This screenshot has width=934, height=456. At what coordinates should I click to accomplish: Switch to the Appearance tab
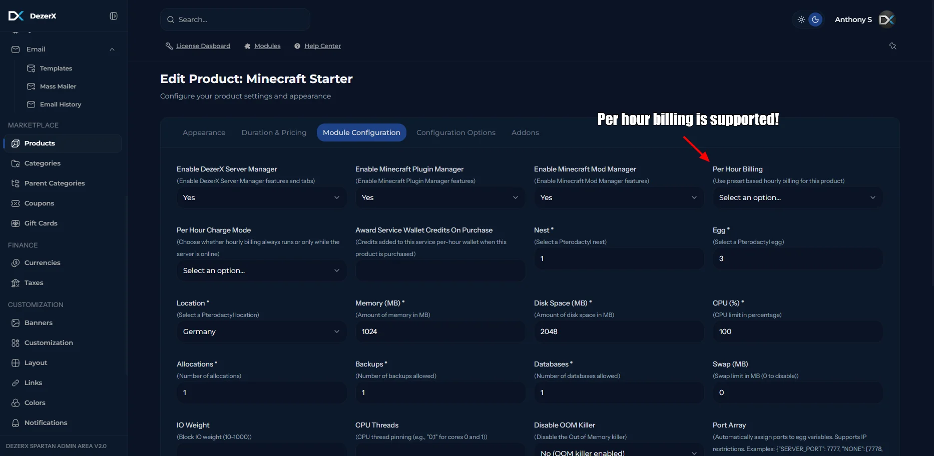(x=204, y=132)
